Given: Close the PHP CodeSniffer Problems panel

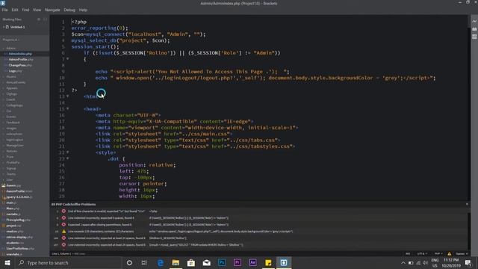Looking at the screenshot, I should pyautogui.click(x=467, y=204).
